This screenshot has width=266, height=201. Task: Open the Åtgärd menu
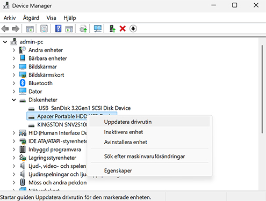[31, 18]
